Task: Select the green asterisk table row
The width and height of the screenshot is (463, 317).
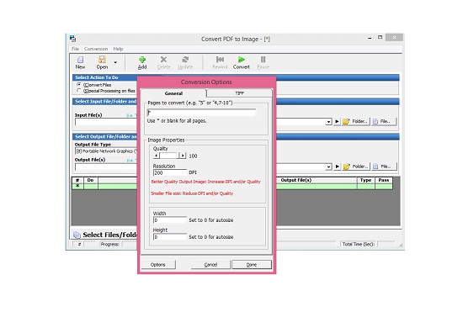Action: pos(232,186)
